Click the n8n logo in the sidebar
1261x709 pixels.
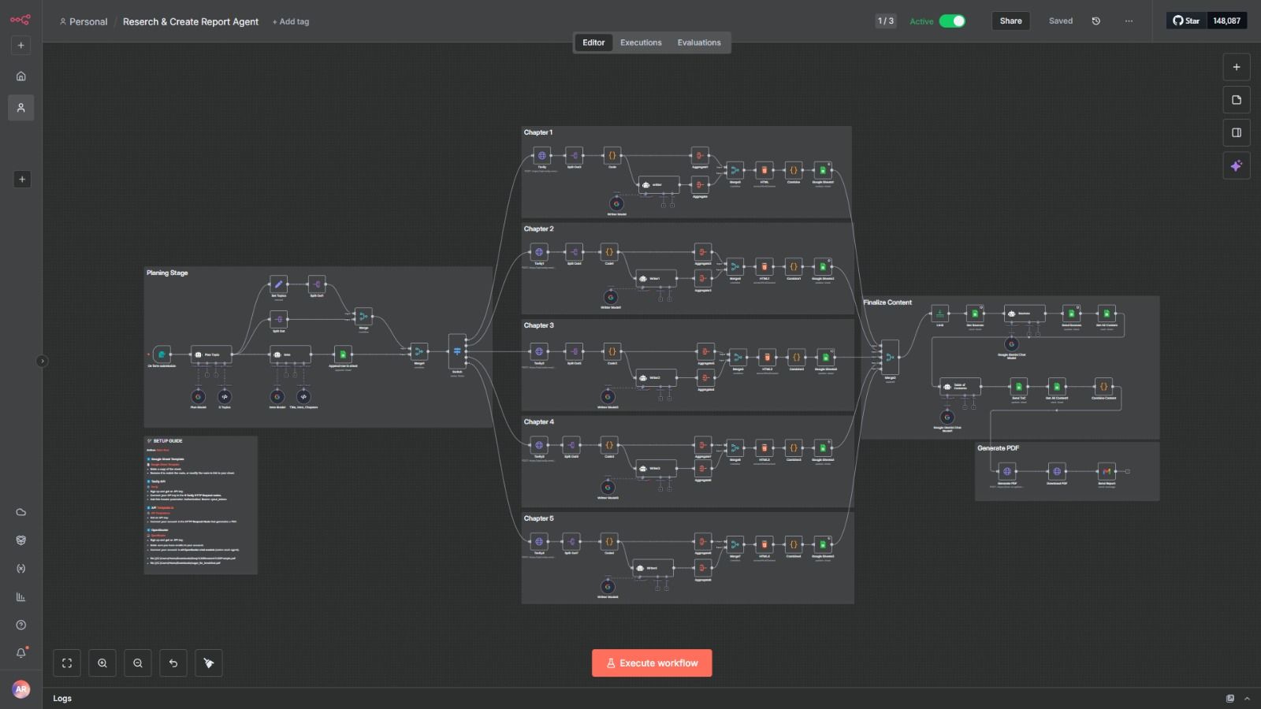20,20
